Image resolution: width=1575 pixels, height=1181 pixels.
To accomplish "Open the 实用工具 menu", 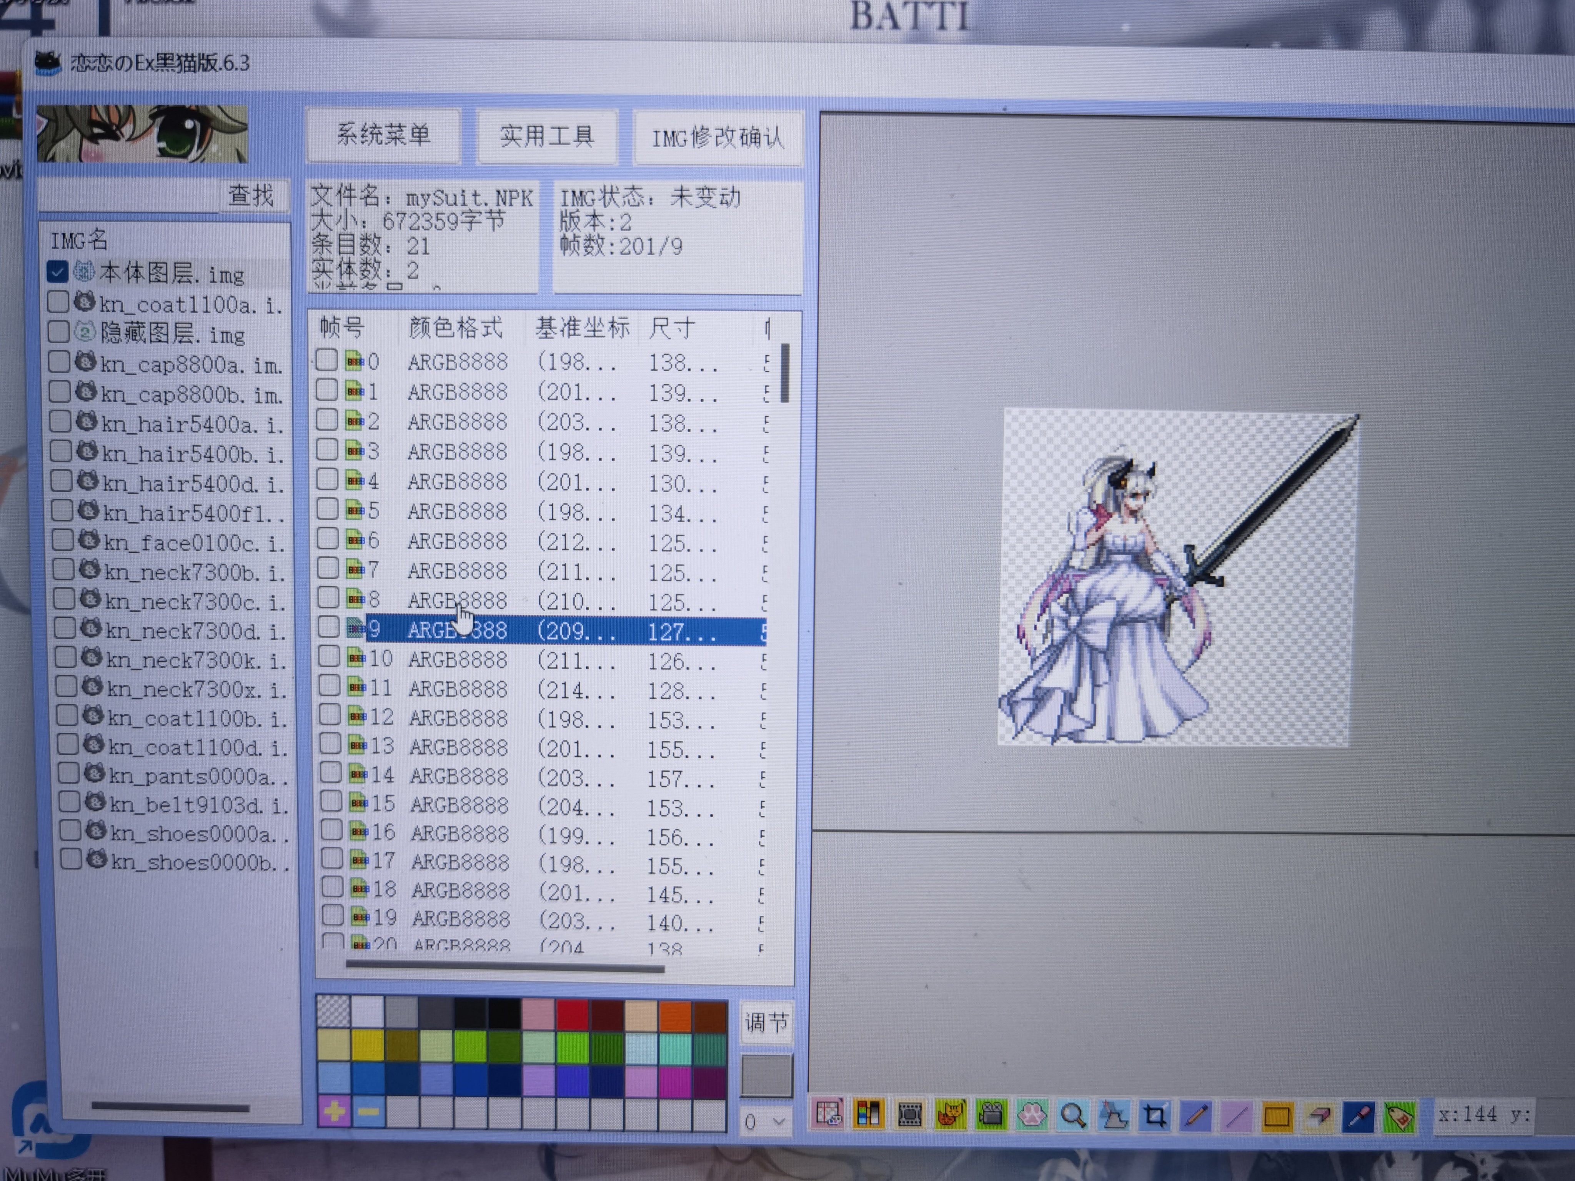I will click(547, 136).
